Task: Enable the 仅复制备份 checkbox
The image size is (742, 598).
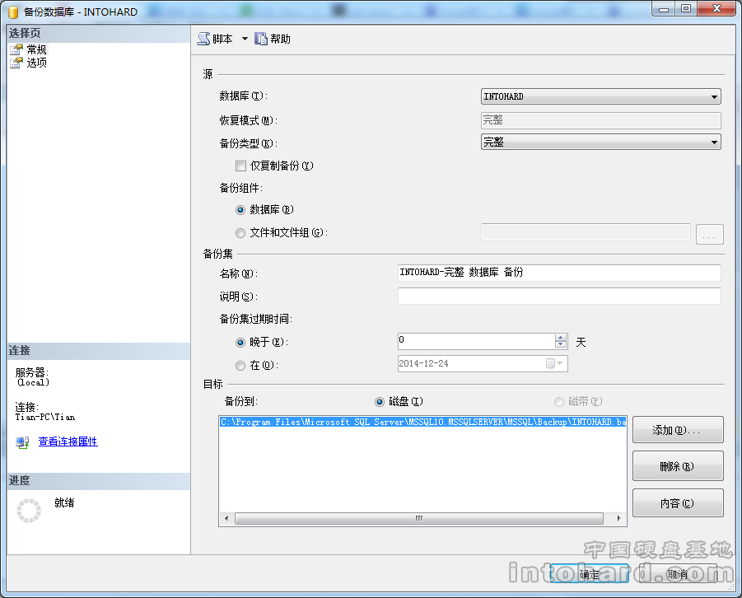Action: click(x=241, y=166)
